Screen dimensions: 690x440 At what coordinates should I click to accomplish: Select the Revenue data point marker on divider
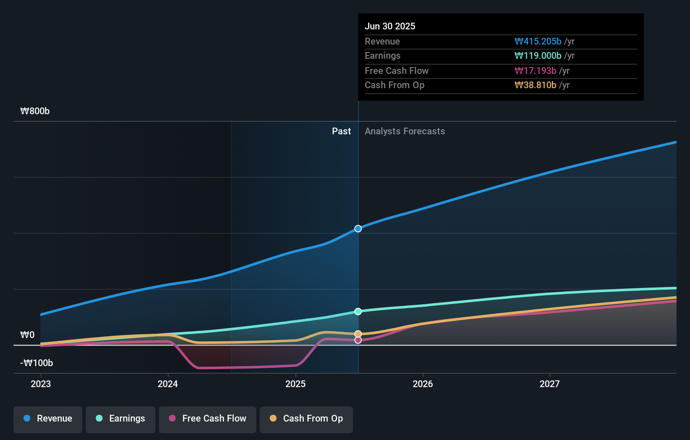[x=358, y=229]
